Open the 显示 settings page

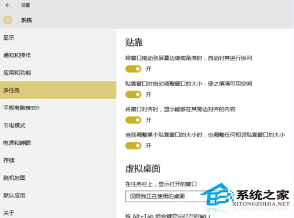pyautogui.click(x=58, y=38)
